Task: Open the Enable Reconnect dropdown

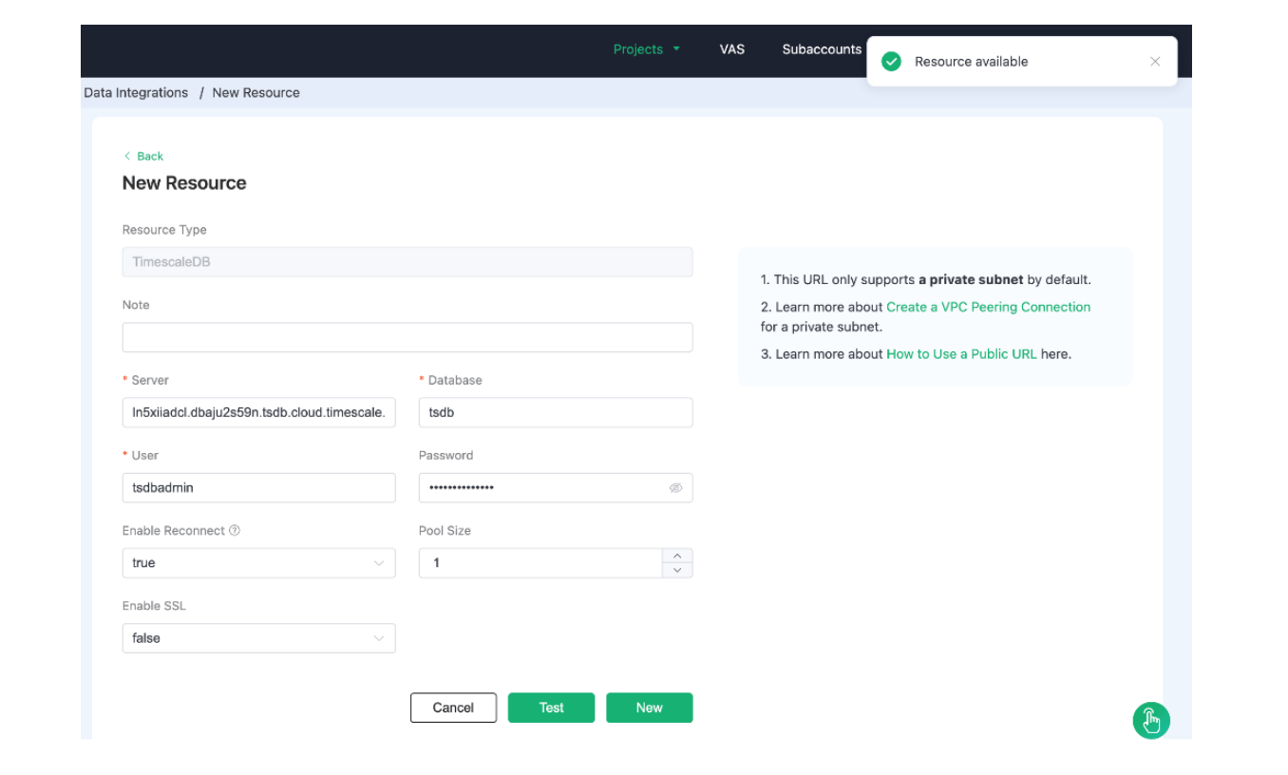Action: (x=258, y=563)
